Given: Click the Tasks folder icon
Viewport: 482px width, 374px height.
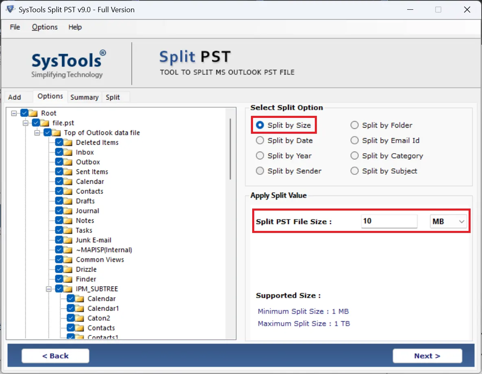Looking at the screenshot, I should (x=68, y=230).
